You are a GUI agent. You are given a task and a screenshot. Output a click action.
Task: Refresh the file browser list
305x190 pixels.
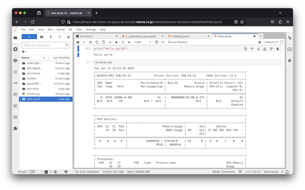(x=60, y=37)
